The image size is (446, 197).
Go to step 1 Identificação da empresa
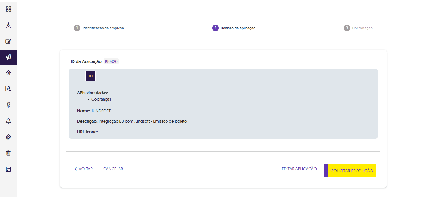(99, 28)
